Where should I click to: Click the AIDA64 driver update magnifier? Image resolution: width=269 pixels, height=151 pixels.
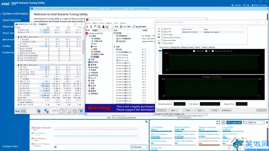point(134,27)
